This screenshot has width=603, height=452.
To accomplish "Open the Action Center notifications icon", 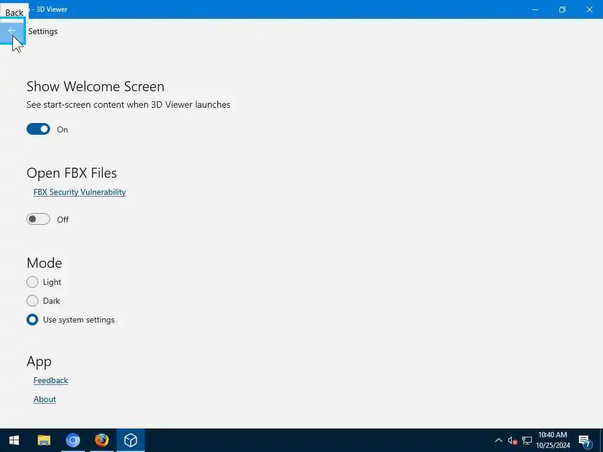I will pos(585,441).
